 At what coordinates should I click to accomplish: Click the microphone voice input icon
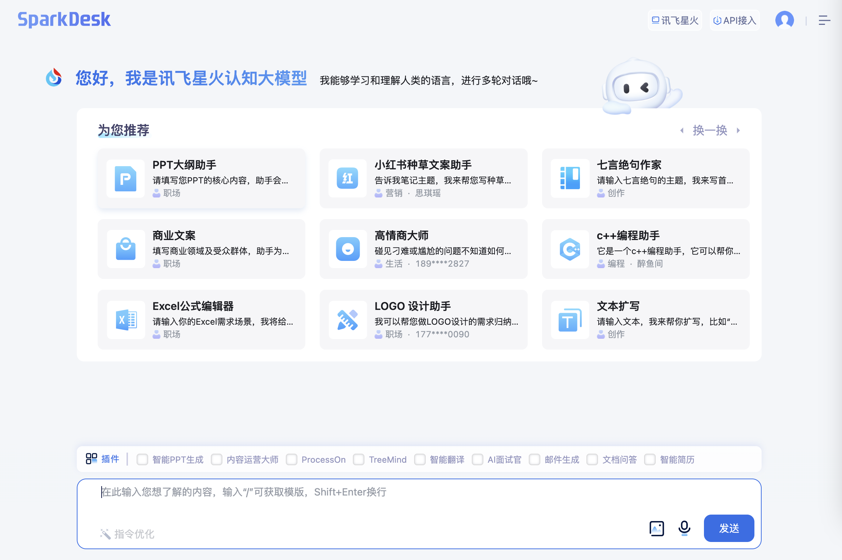pos(684,528)
